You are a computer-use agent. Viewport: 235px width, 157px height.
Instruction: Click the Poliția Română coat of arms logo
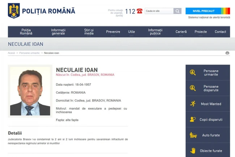click(14, 11)
